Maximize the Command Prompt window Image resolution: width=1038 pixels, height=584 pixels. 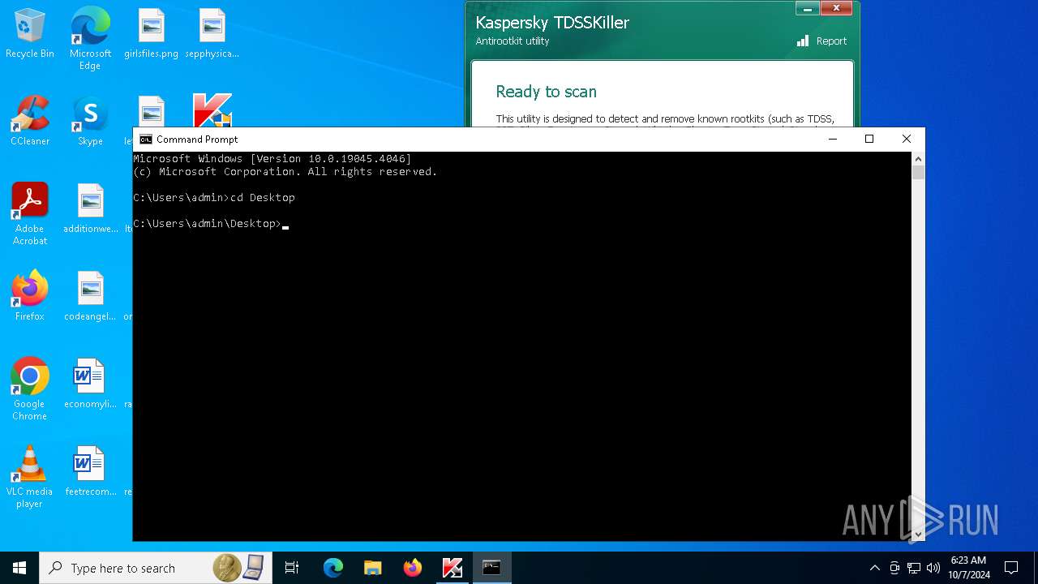tap(869, 140)
